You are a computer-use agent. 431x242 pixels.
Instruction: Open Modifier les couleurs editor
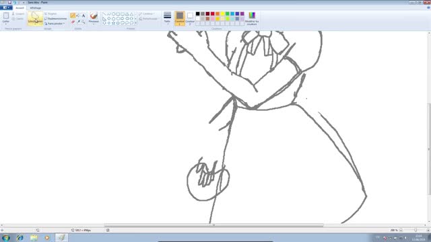(x=252, y=18)
